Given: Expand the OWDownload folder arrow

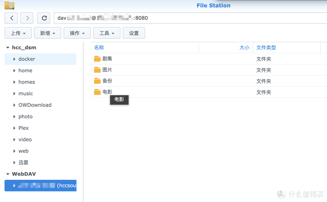Looking at the screenshot, I should pos(14,105).
